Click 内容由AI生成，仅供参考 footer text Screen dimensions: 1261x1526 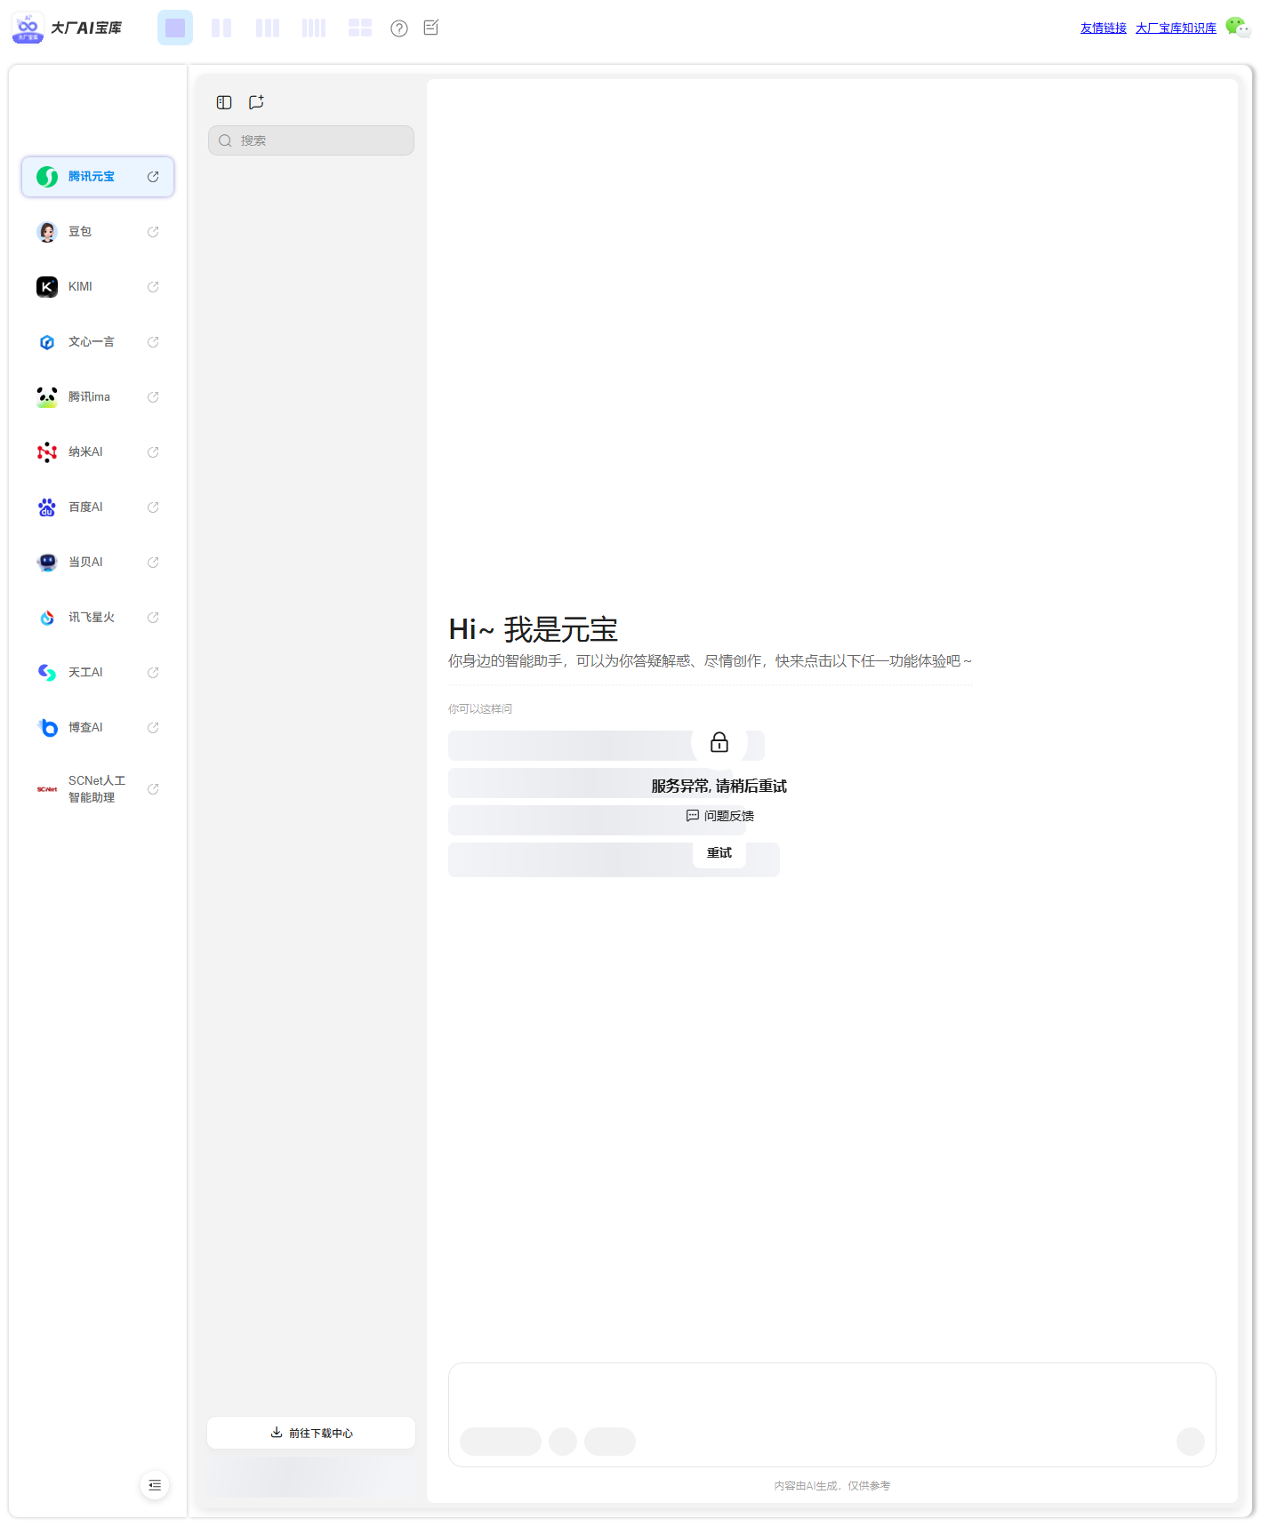[x=832, y=1486]
